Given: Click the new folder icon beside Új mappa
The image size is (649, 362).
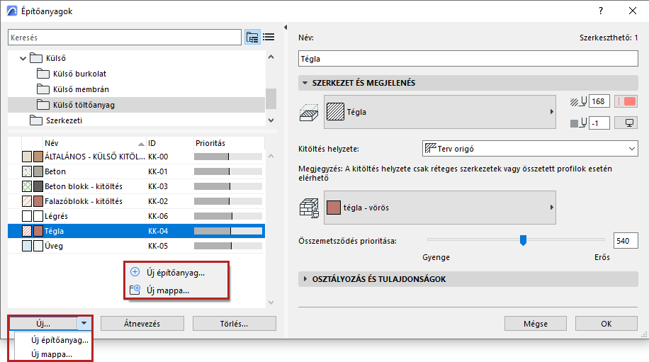Looking at the screenshot, I should click(135, 290).
